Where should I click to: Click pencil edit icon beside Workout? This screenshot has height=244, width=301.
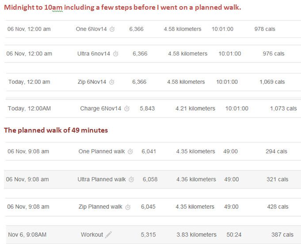[108, 234]
